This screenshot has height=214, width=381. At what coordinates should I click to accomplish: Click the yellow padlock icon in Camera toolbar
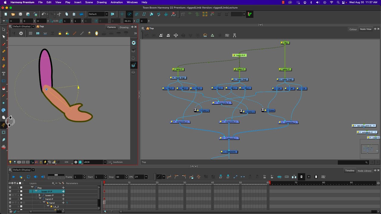(x=60, y=33)
